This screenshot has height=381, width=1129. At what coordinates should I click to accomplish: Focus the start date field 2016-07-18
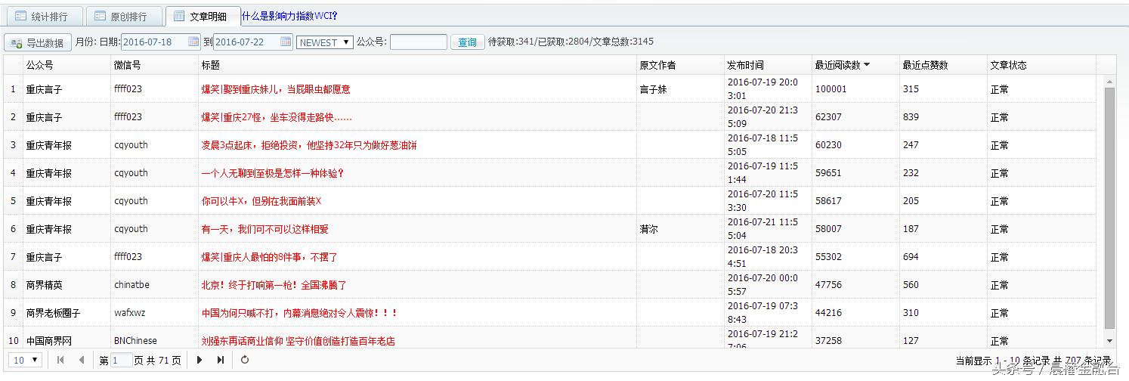pyautogui.click(x=153, y=42)
